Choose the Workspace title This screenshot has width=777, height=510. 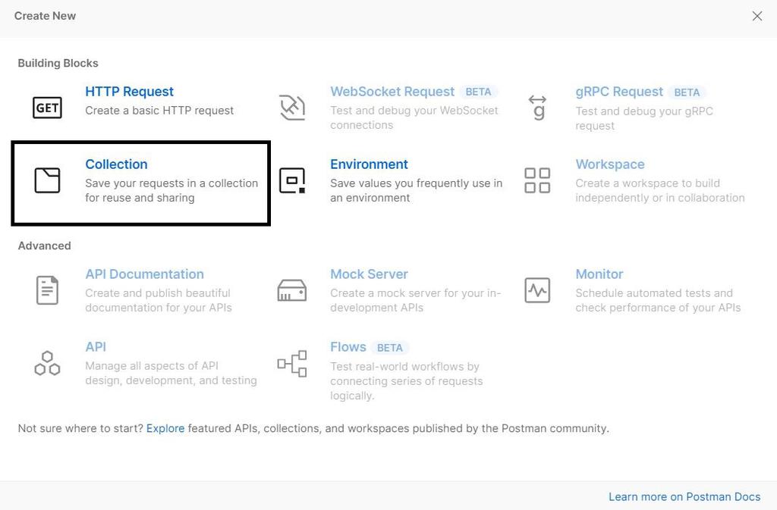tap(610, 164)
